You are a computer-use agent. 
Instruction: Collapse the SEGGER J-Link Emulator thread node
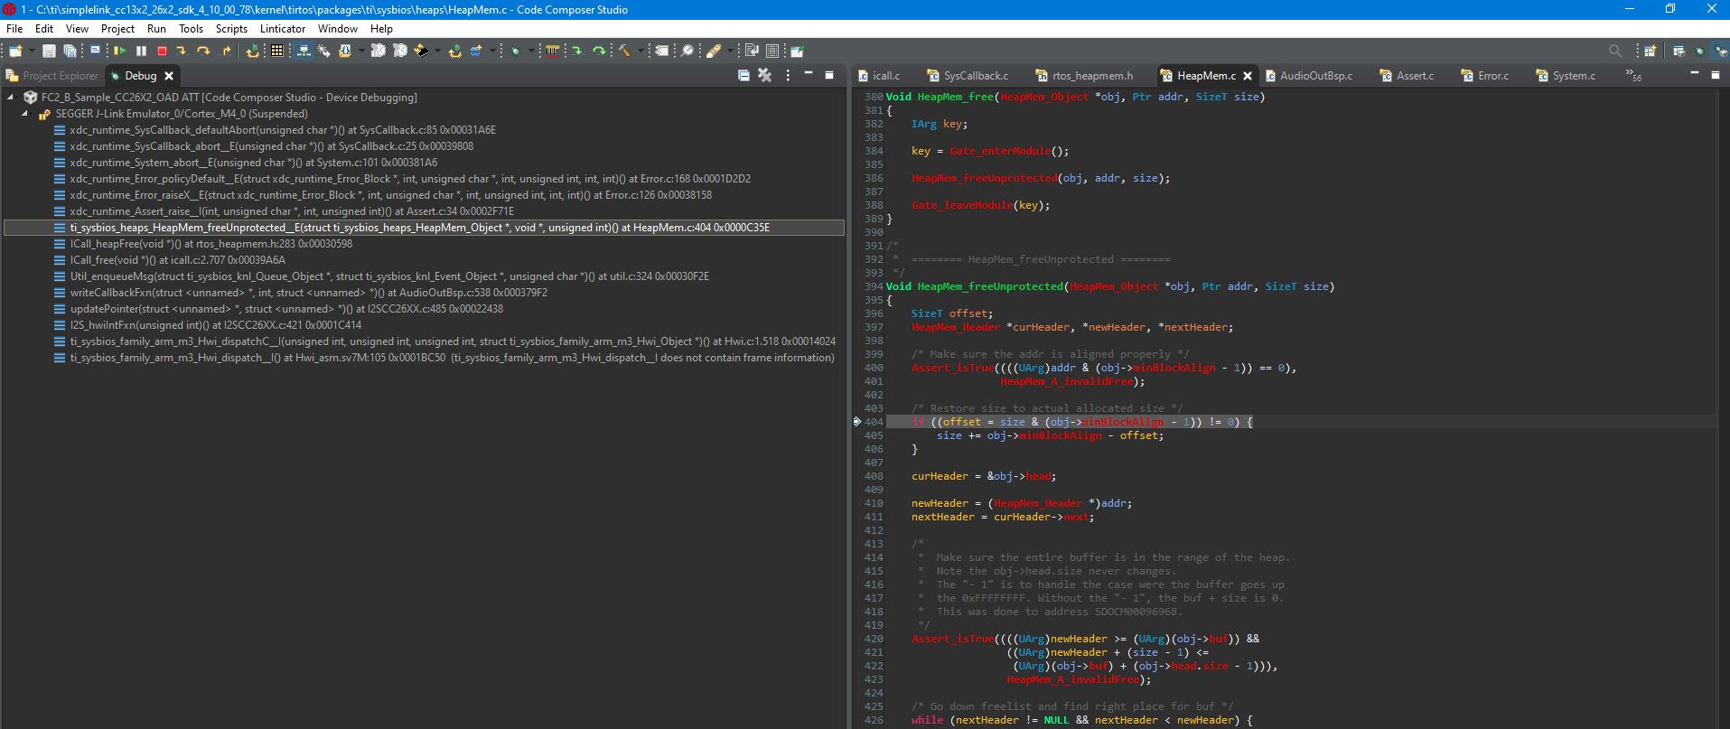coord(25,114)
